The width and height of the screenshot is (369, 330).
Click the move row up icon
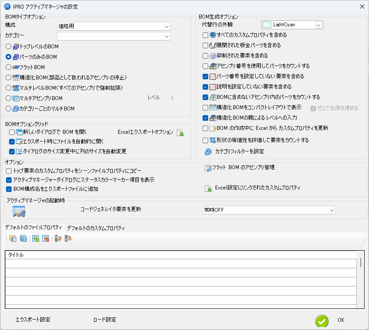pos(58,239)
